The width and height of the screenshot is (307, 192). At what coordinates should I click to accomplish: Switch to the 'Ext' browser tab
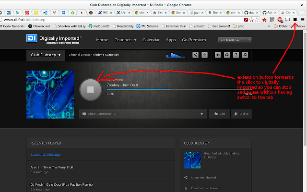[x=160, y=12]
